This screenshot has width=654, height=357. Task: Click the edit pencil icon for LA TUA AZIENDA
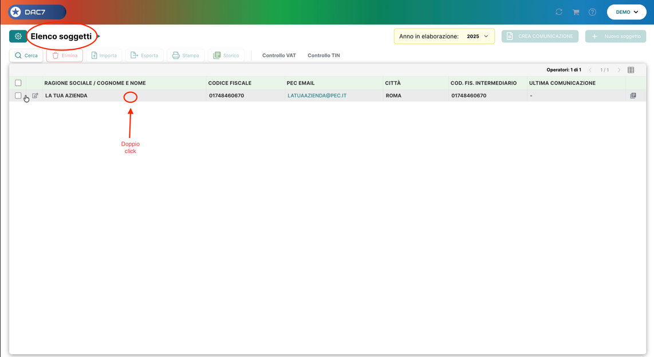coord(35,96)
